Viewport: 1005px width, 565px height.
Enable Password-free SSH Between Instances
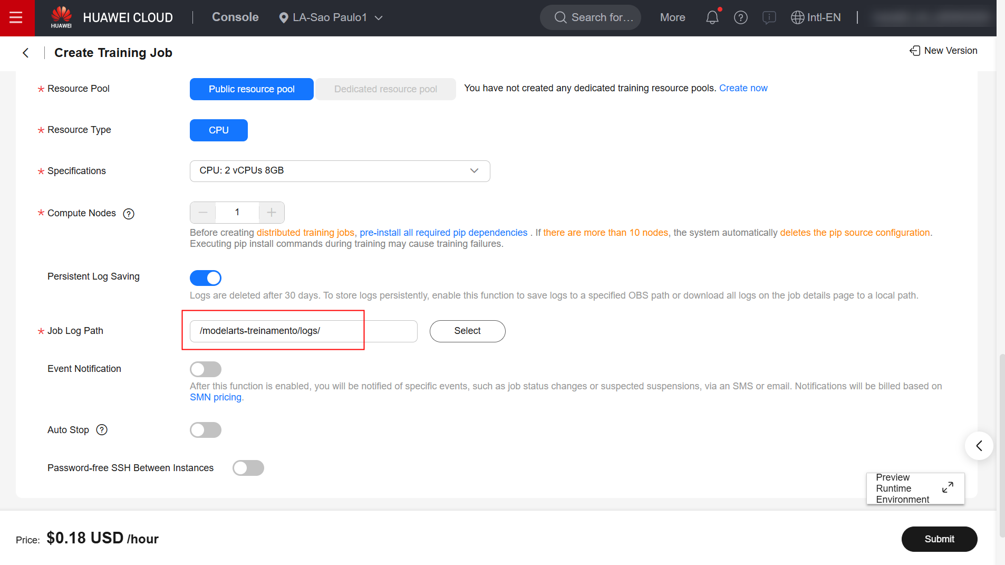[248, 468]
